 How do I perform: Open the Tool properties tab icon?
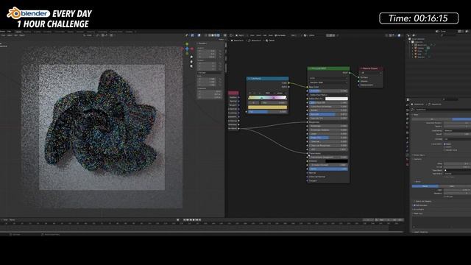click(x=408, y=105)
